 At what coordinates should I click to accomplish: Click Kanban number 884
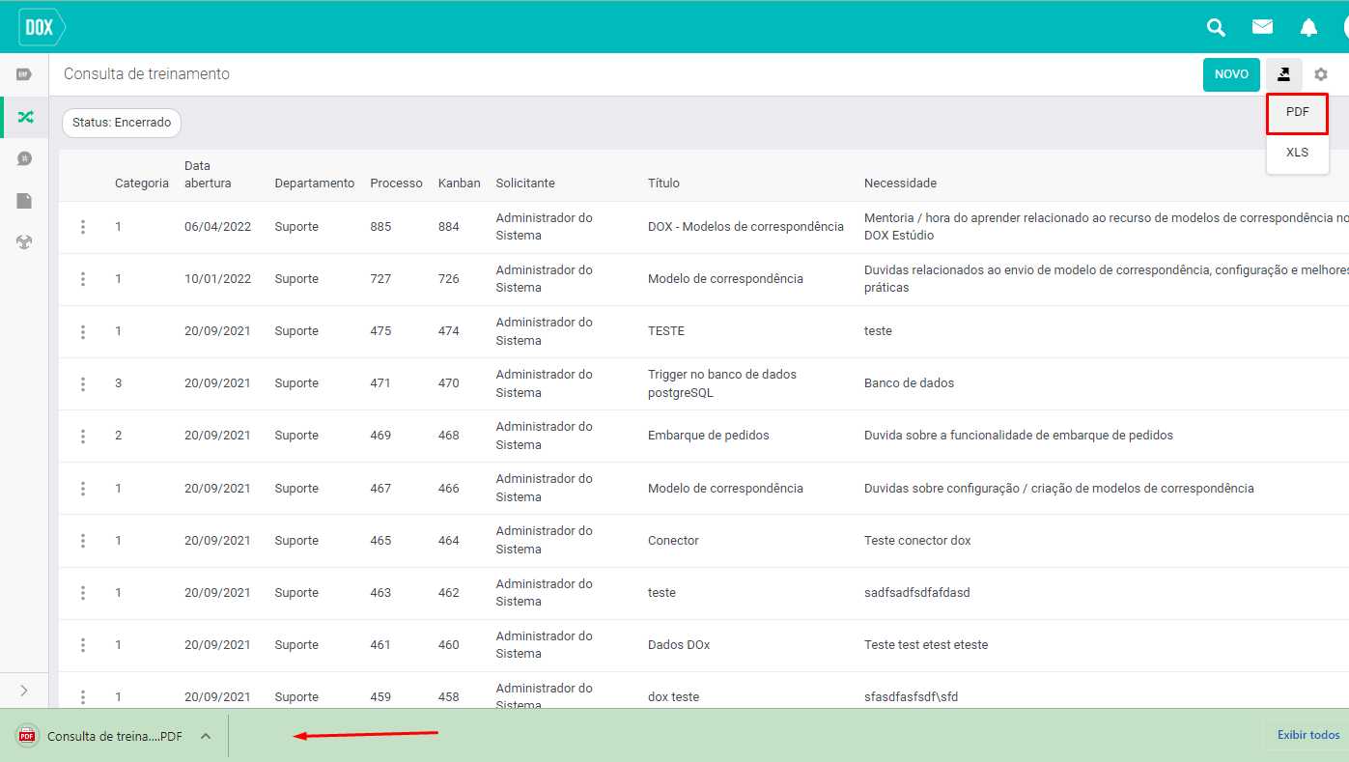pos(448,227)
